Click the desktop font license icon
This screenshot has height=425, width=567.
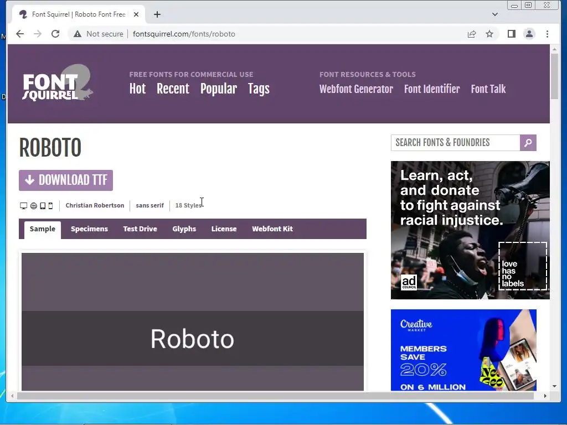(23, 206)
